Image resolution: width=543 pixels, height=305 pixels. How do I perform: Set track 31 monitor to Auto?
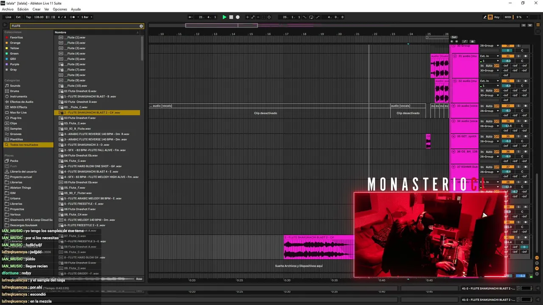pyautogui.click(x=489, y=66)
